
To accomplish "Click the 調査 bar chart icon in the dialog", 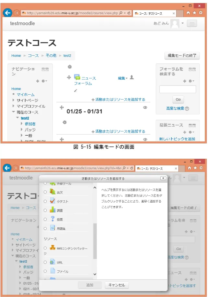I will (x=53, y=209).
